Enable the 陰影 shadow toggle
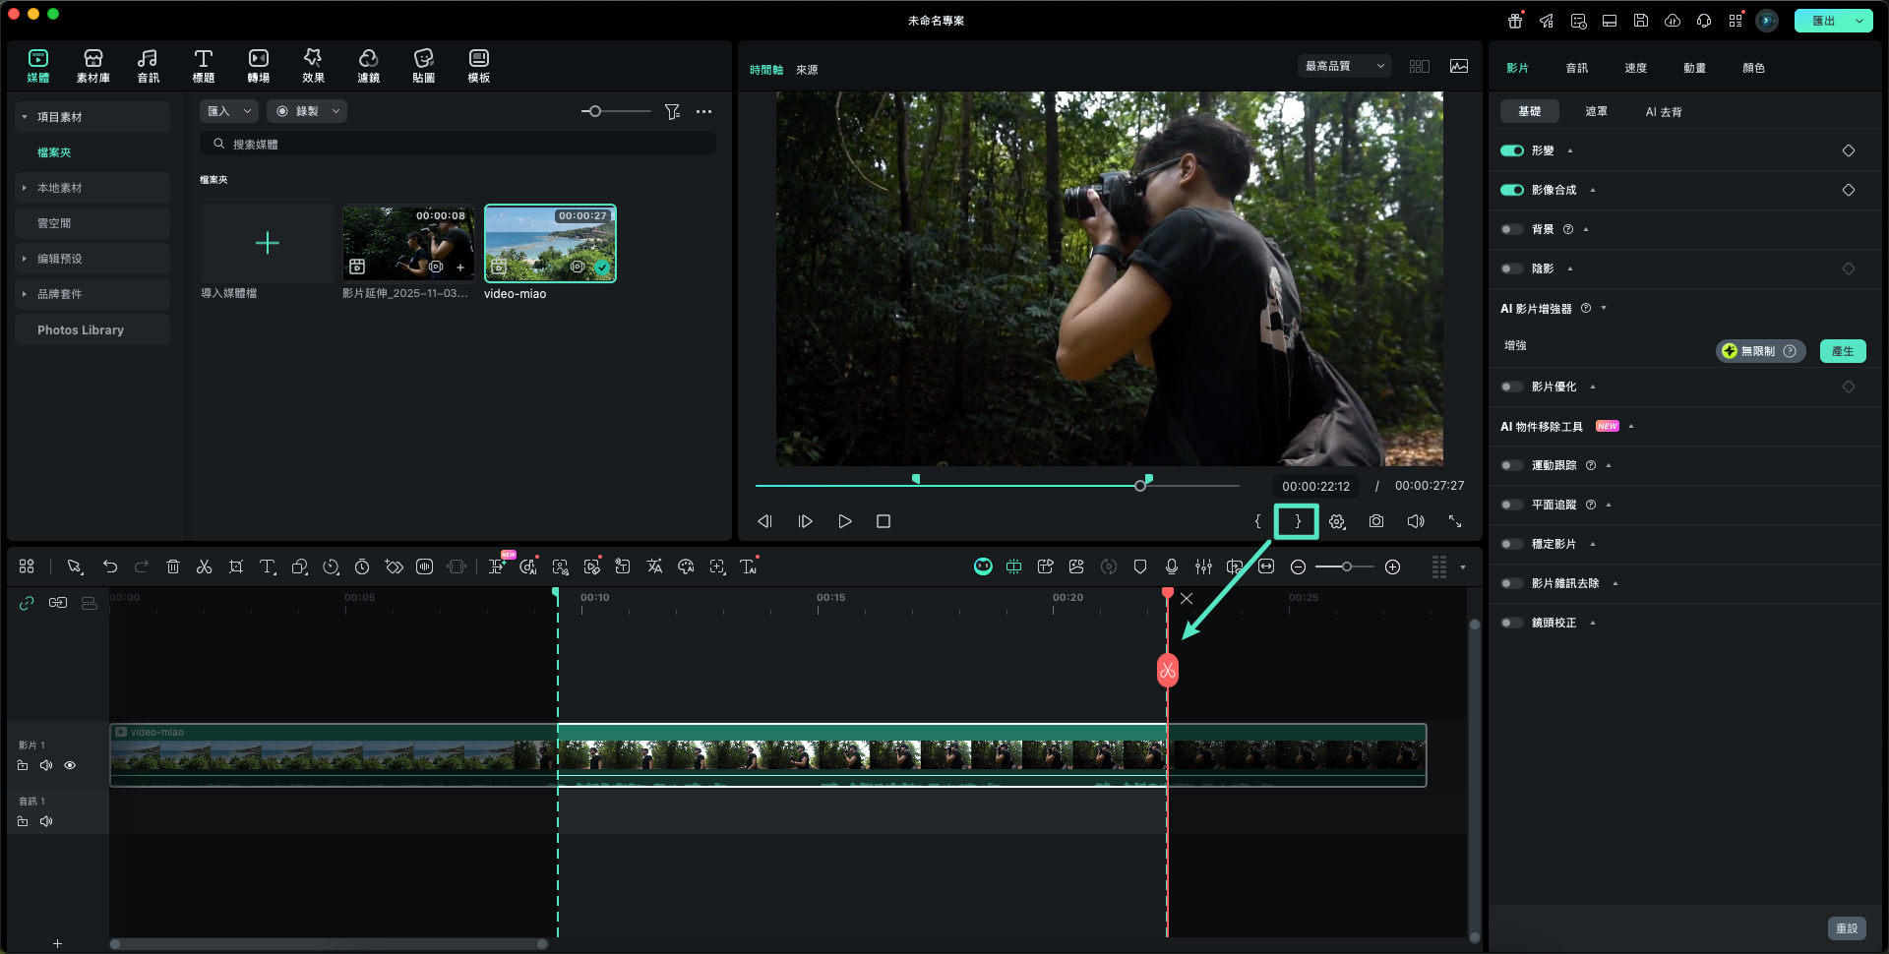The height and width of the screenshot is (954, 1889). point(1511,268)
